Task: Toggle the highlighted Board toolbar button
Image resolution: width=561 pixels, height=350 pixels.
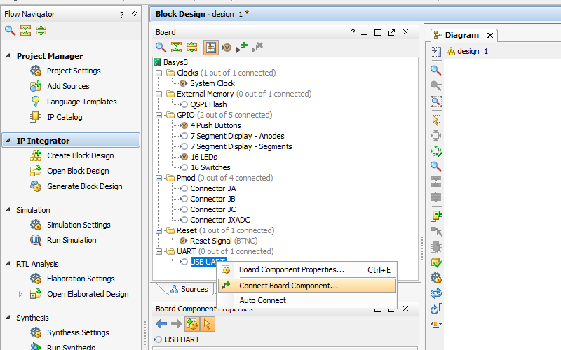Action: [211, 47]
